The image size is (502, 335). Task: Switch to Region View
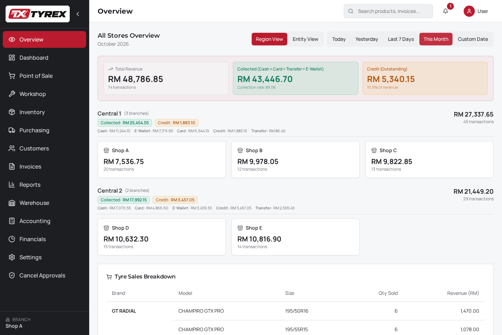point(269,39)
